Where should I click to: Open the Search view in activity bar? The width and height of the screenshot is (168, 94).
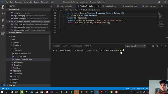point(3,14)
